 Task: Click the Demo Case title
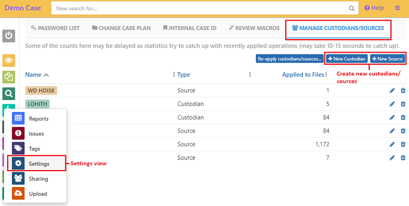tap(23, 8)
